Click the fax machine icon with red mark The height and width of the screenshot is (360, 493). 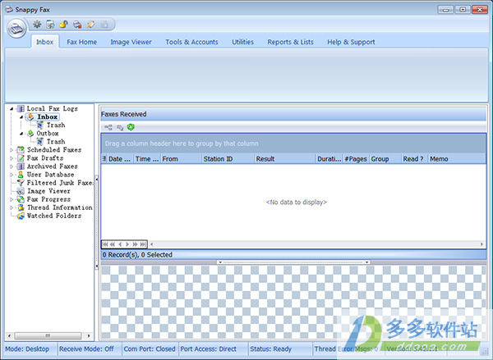[x=77, y=24]
